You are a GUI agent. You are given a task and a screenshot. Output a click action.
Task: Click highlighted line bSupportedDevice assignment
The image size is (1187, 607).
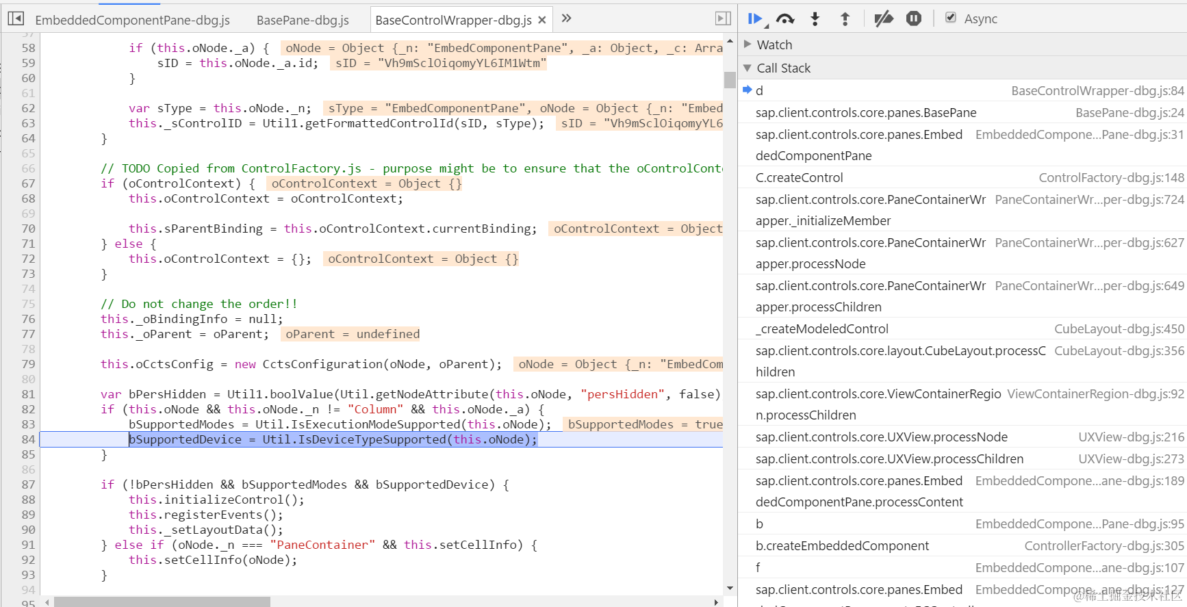point(333,439)
